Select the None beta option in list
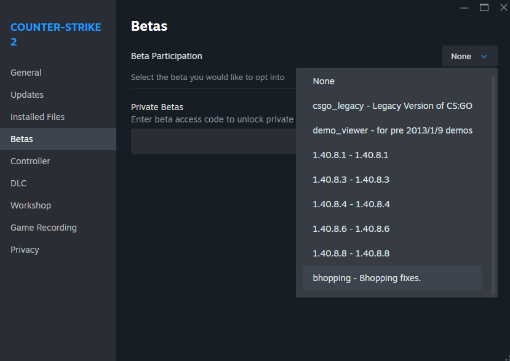510x361 pixels. 392,81
